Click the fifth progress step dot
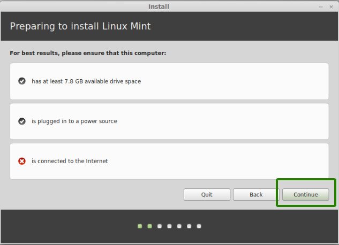 coord(179,226)
